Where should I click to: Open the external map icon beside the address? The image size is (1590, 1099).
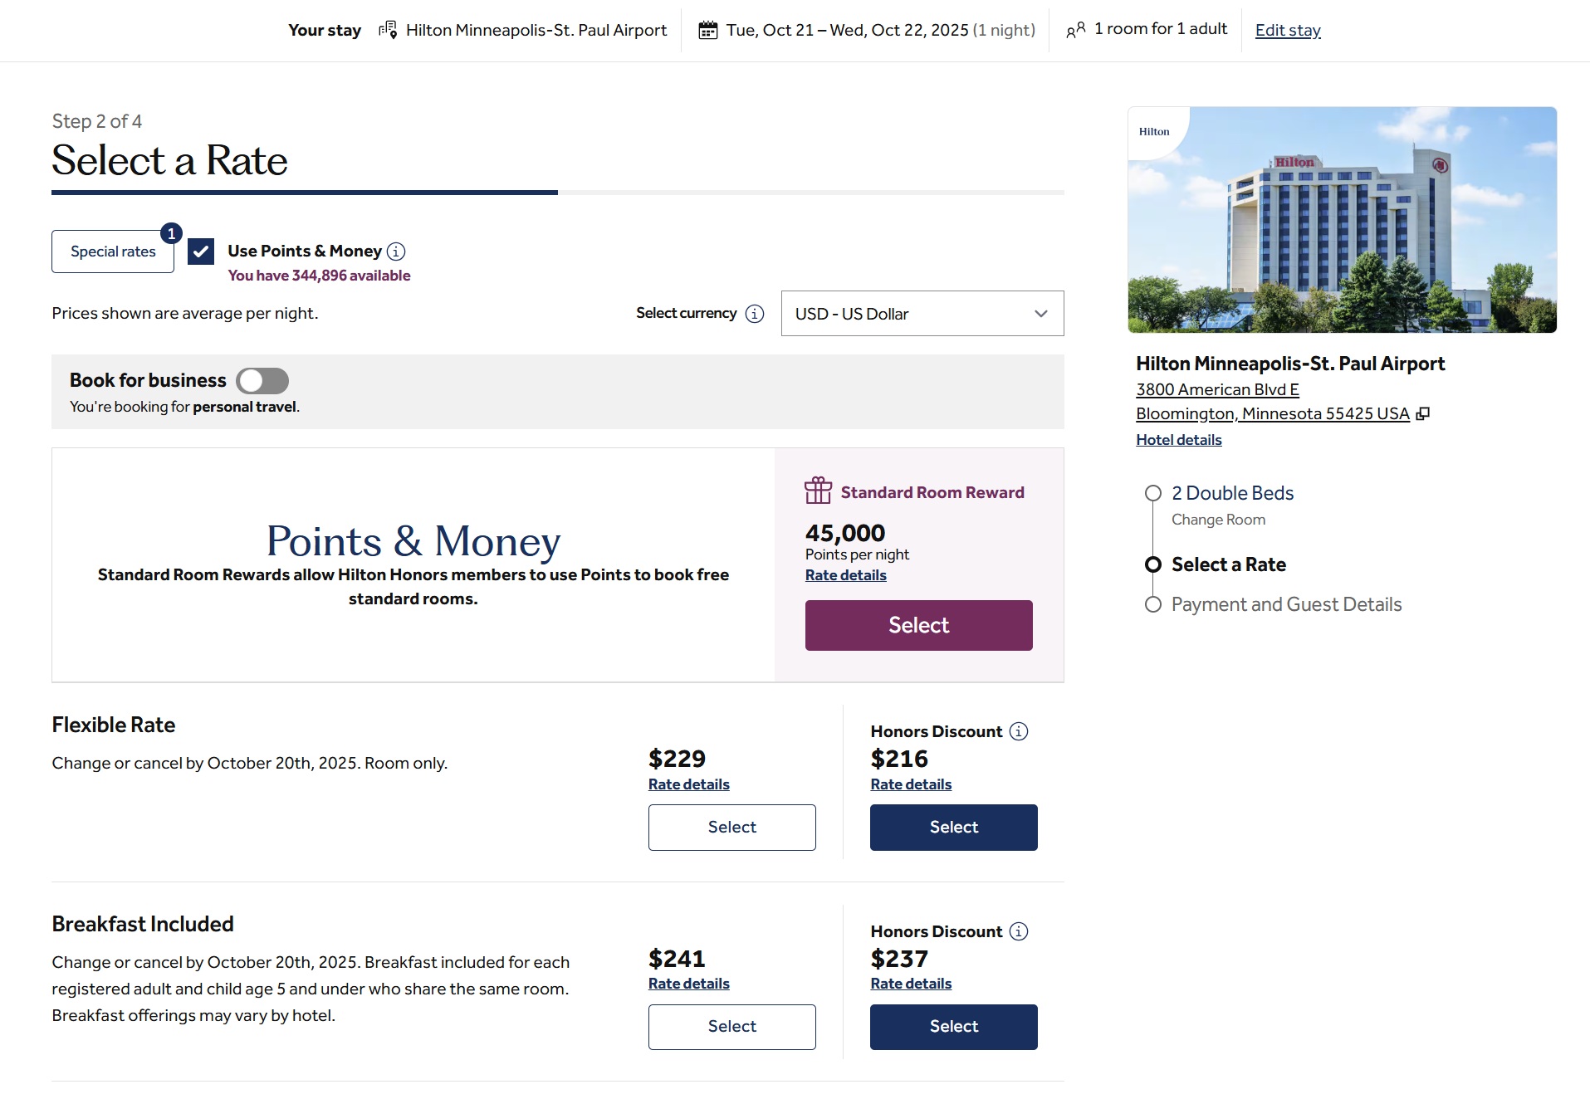pyautogui.click(x=1422, y=413)
